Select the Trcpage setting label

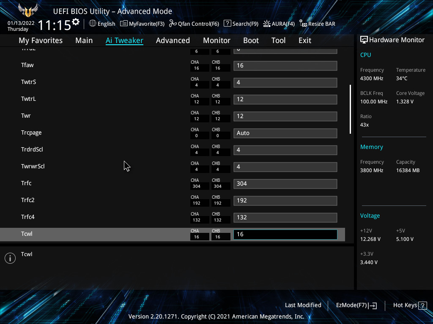click(x=31, y=133)
